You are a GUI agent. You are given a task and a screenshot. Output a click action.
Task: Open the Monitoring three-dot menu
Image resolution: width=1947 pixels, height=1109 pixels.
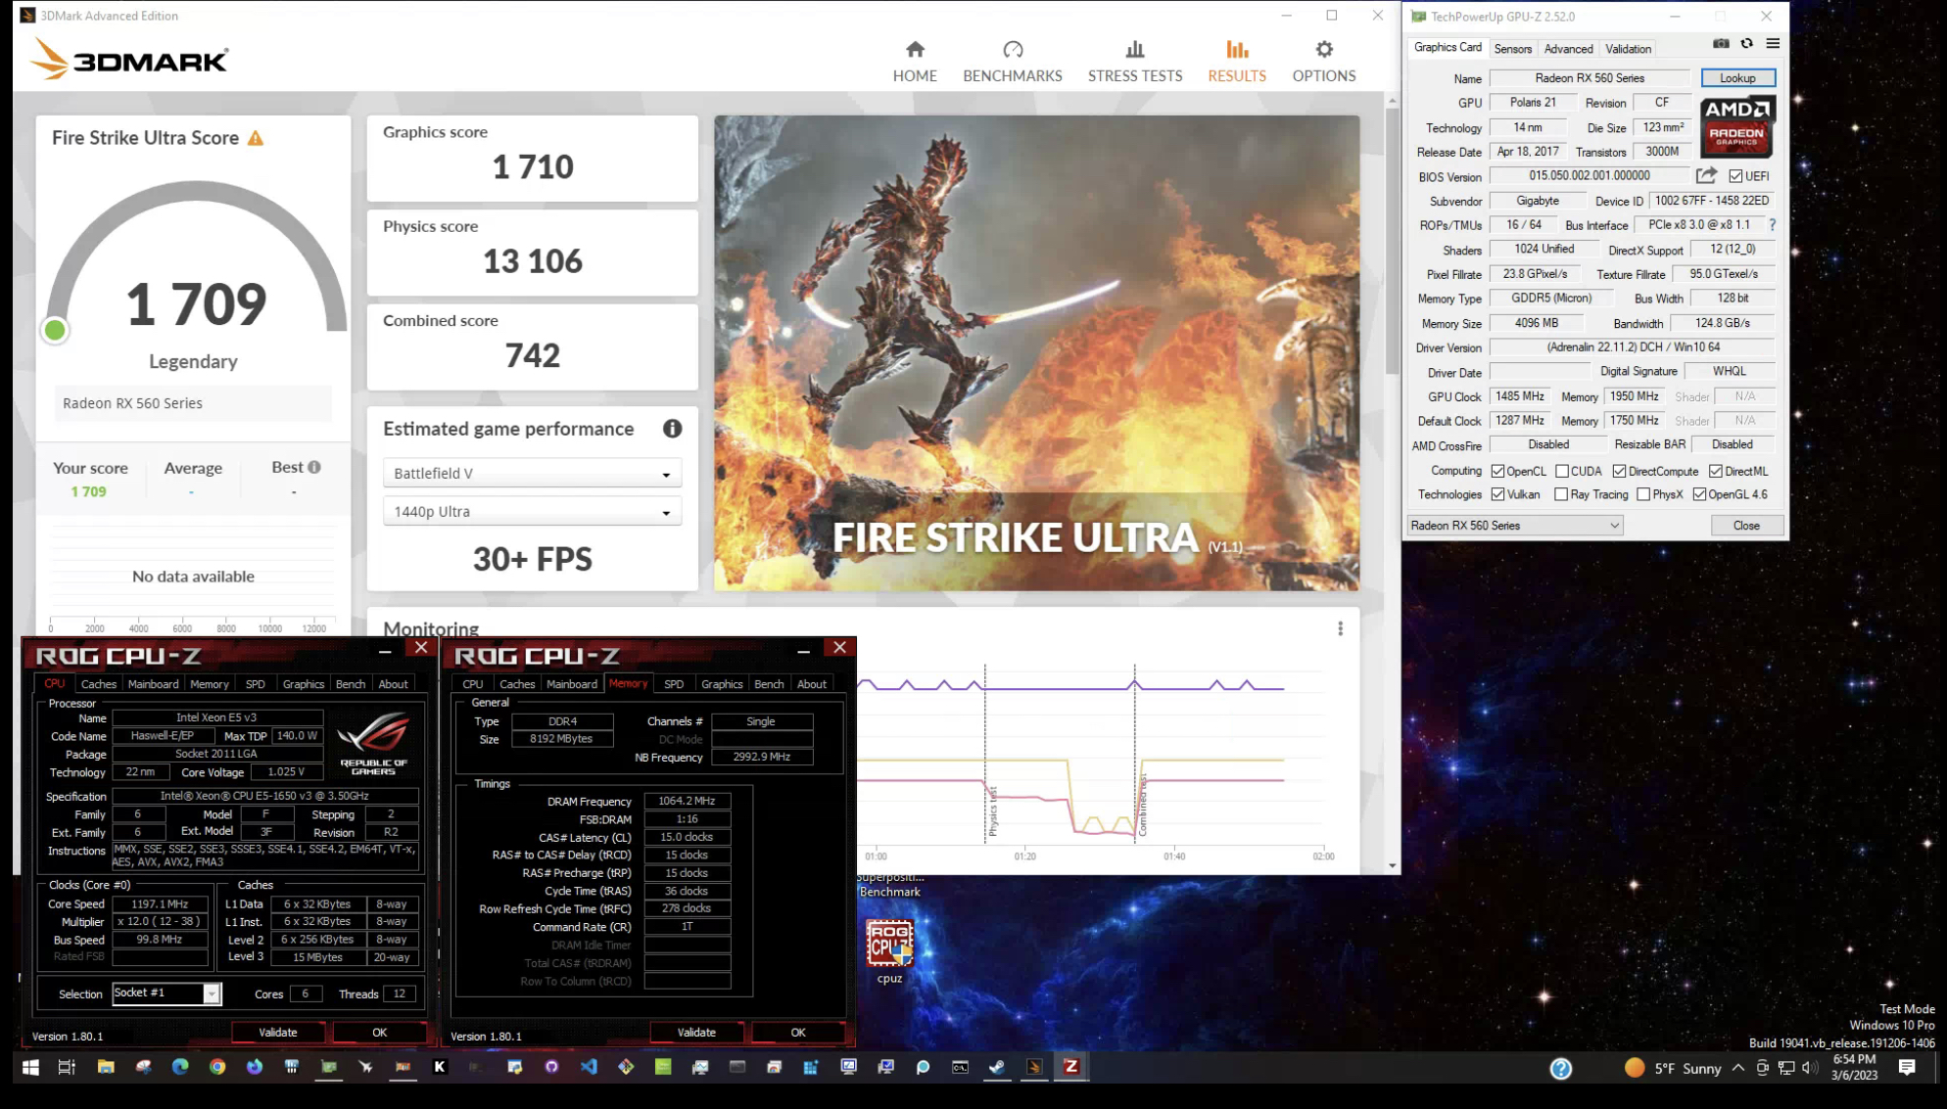pos(1340,628)
